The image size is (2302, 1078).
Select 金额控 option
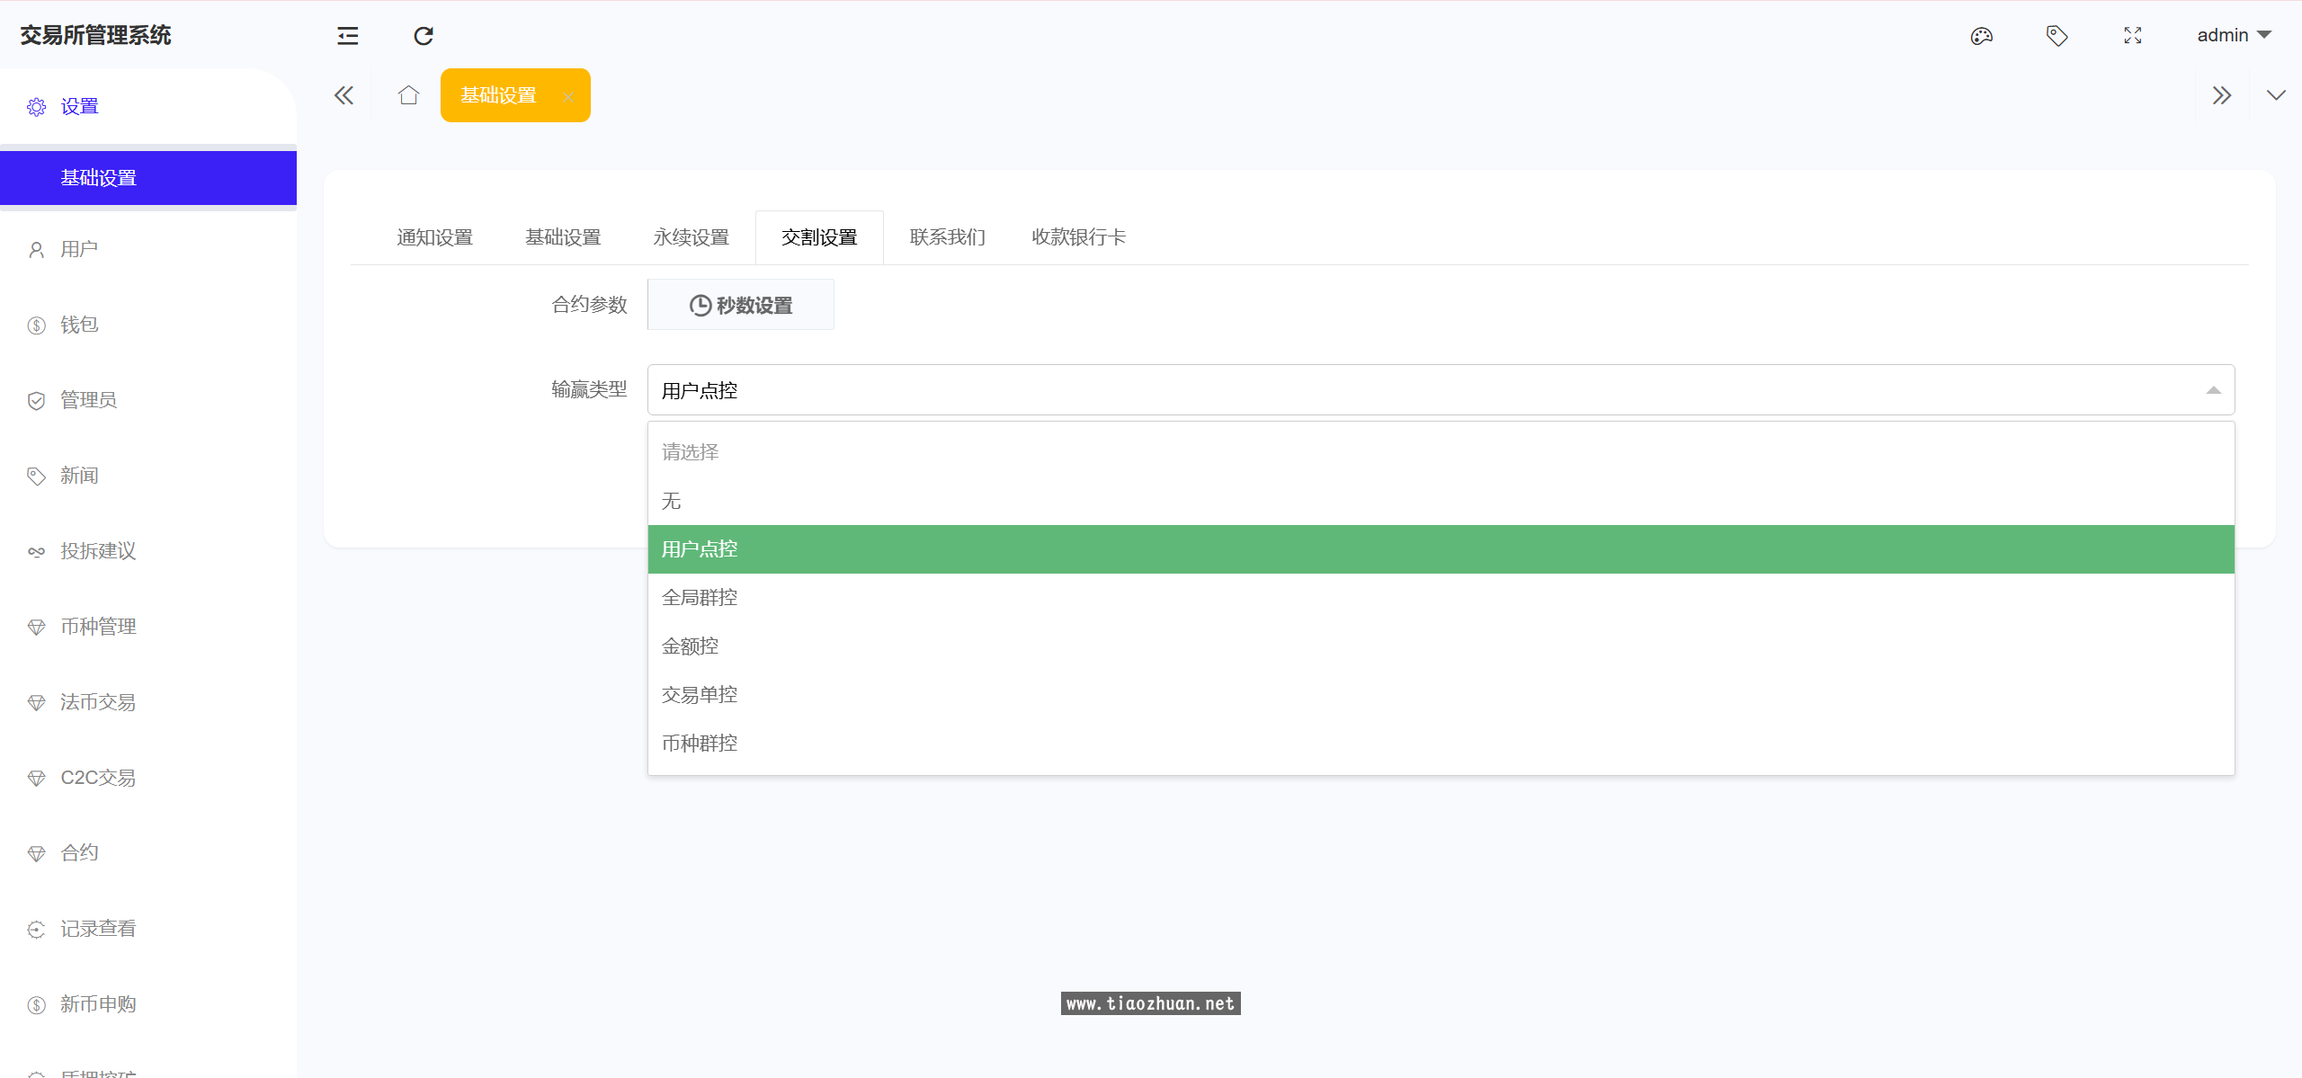pos(691,646)
